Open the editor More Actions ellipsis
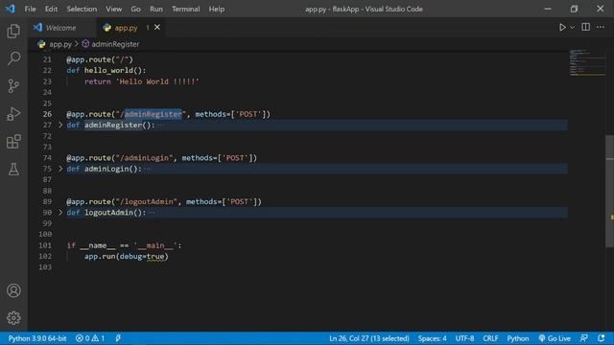 coord(601,27)
